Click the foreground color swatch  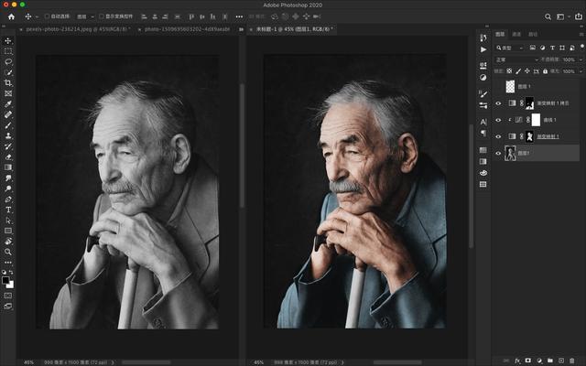[x=5, y=281]
